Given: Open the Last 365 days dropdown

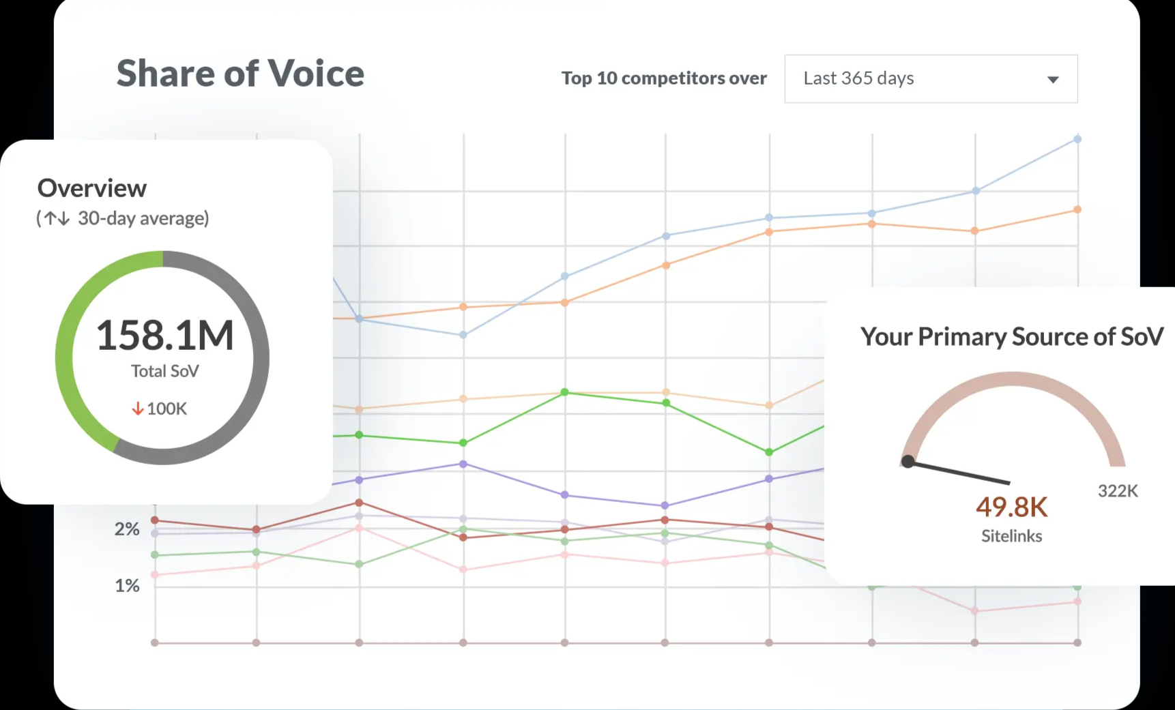Looking at the screenshot, I should [930, 79].
